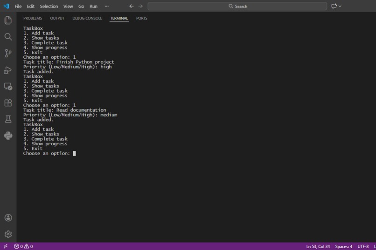Open the Explorer view in activity bar
This screenshot has width=376, height=250.
click(x=8, y=20)
